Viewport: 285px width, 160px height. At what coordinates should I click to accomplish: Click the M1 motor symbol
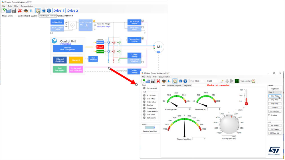coord(159,47)
